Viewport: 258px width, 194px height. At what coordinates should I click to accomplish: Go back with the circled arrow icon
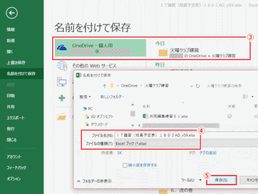pyautogui.click(x=12, y=13)
